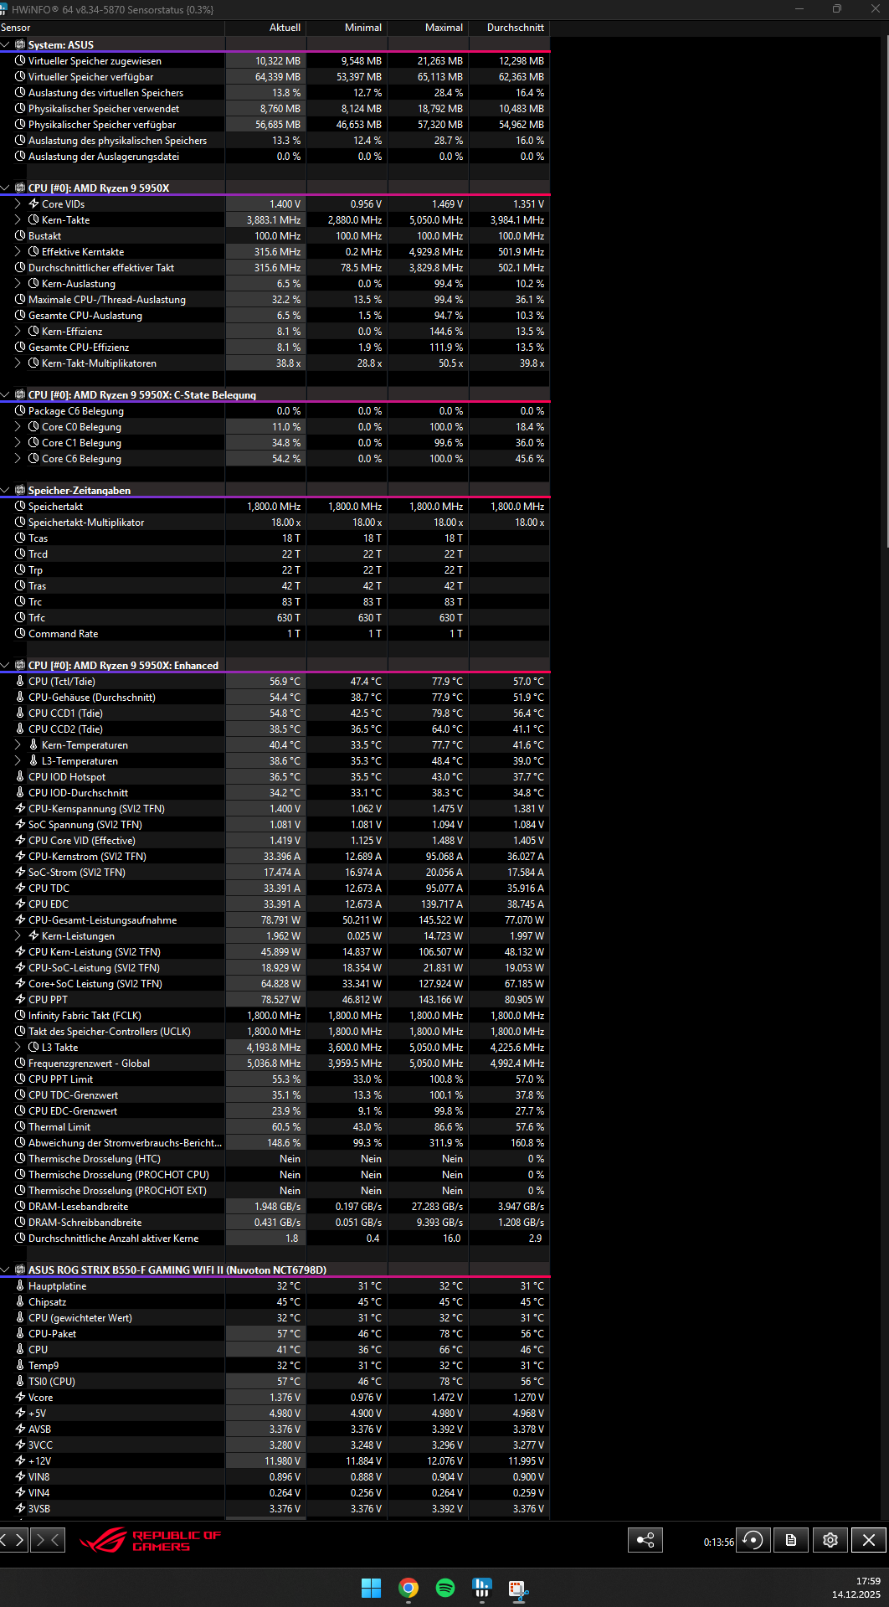Open Google Chrome from the taskbar

pyautogui.click(x=409, y=1588)
